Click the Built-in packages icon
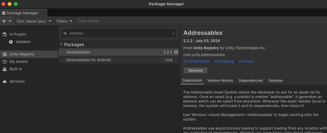 tap(5, 69)
